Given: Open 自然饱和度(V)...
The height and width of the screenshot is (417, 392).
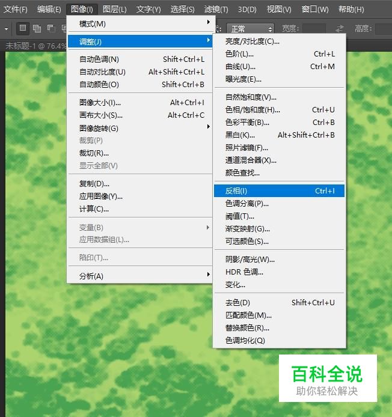Looking at the screenshot, I should coord(279,97).
